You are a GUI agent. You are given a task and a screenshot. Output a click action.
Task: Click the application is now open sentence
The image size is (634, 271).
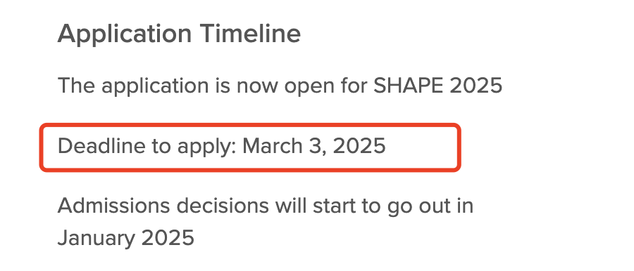280,86
